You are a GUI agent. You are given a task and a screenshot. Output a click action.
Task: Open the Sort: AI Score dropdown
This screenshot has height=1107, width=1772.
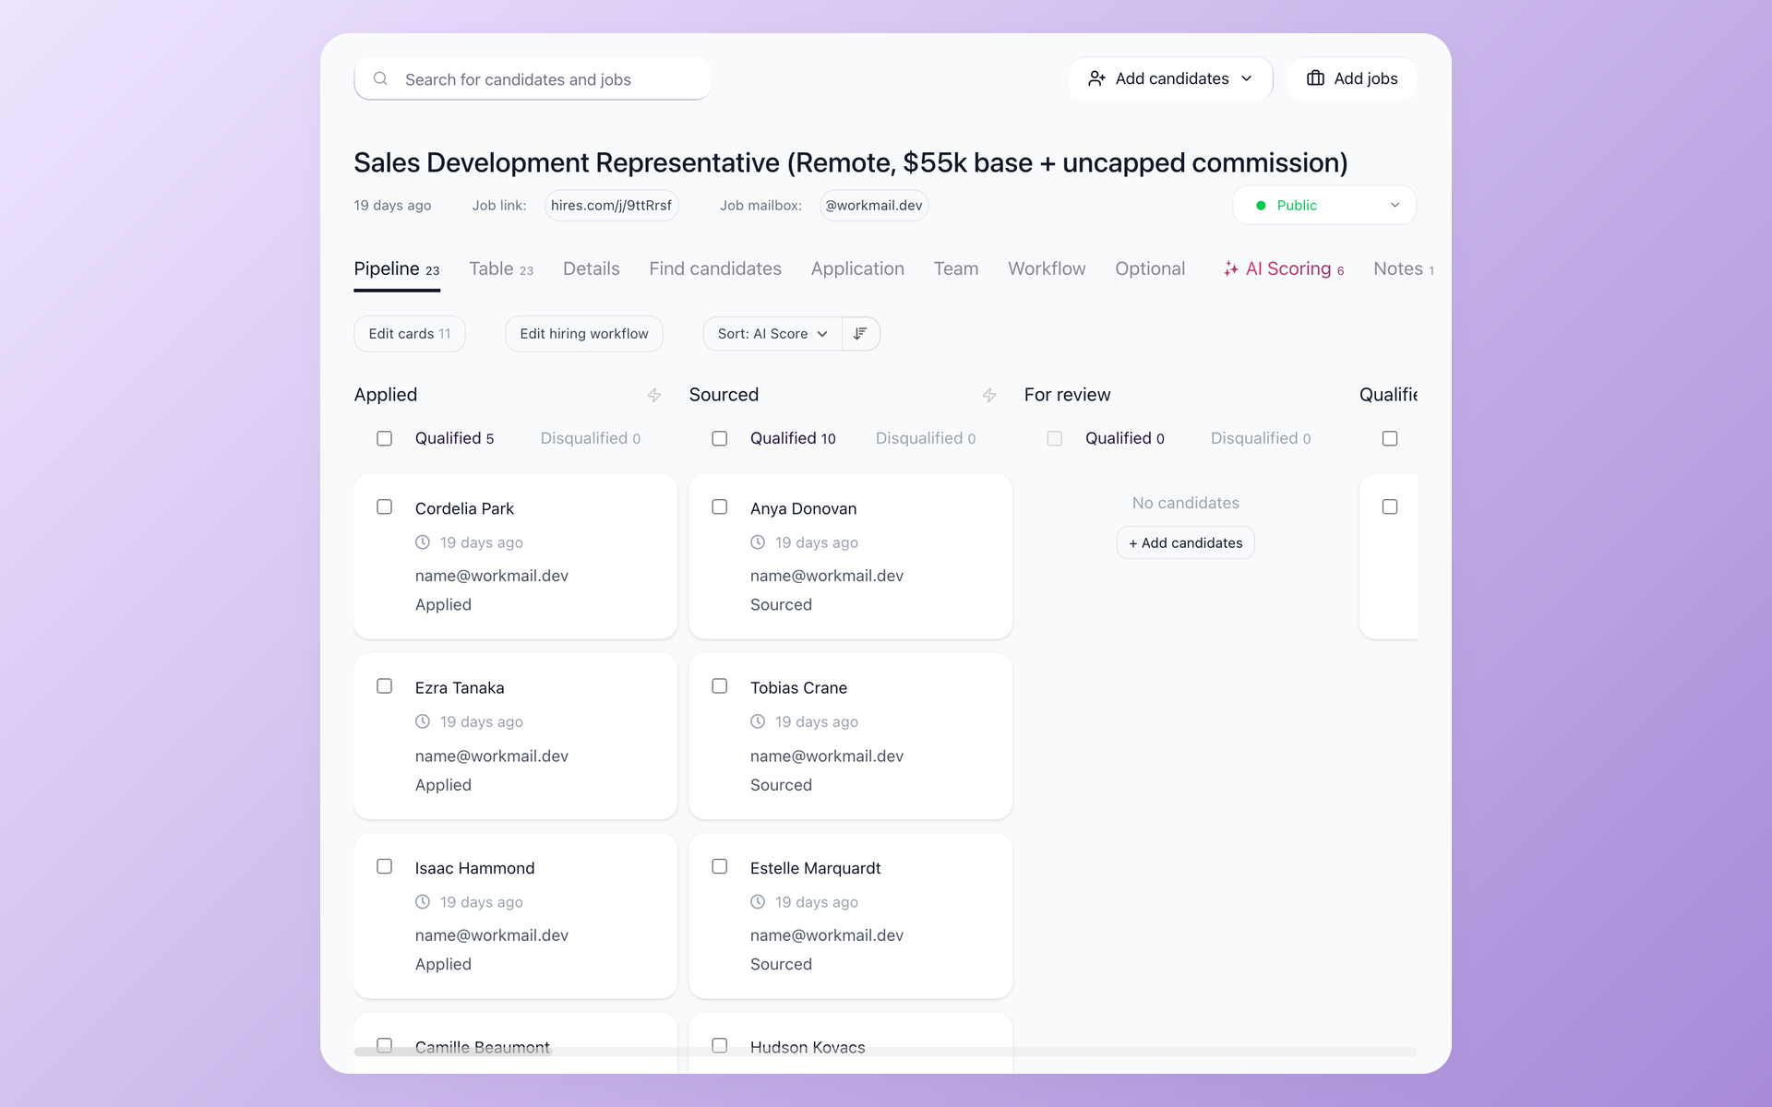click(x=772, y=334)
